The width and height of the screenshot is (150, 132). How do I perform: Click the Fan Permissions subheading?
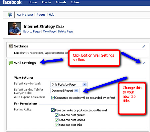[x=26, y=103]
